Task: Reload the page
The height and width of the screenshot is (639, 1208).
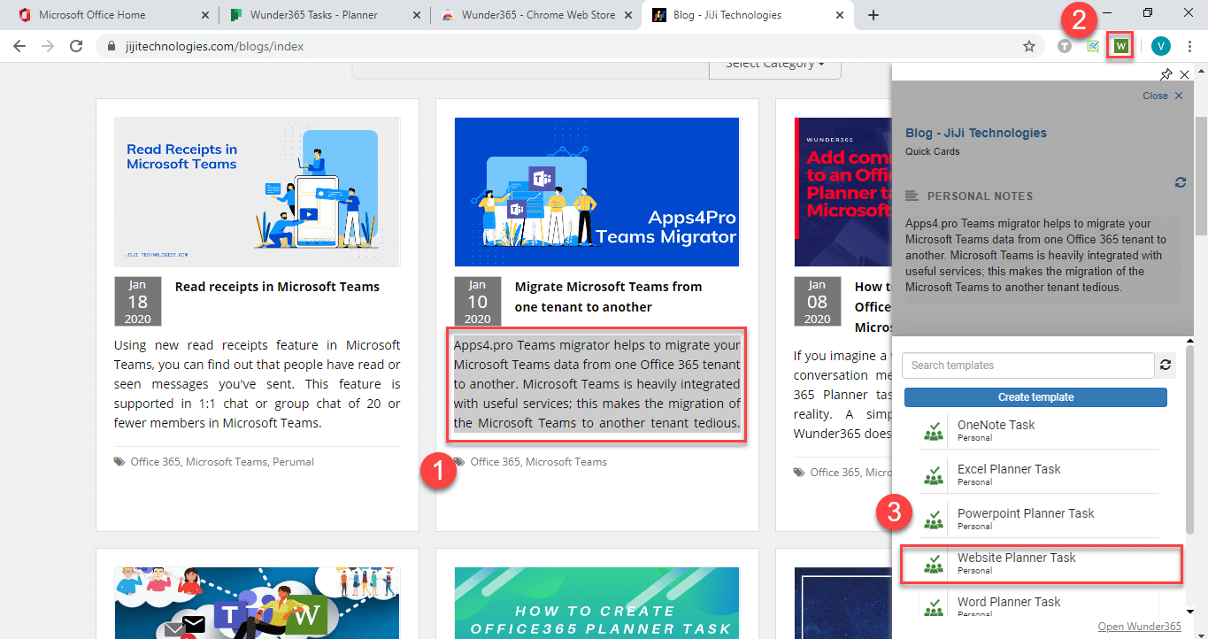Action: 76,46
